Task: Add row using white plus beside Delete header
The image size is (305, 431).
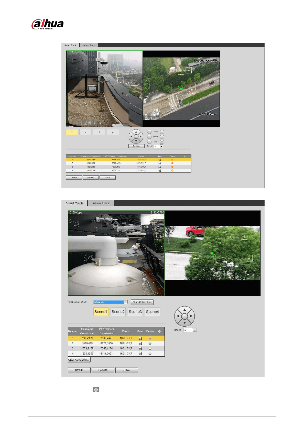Action: [160, 331]
